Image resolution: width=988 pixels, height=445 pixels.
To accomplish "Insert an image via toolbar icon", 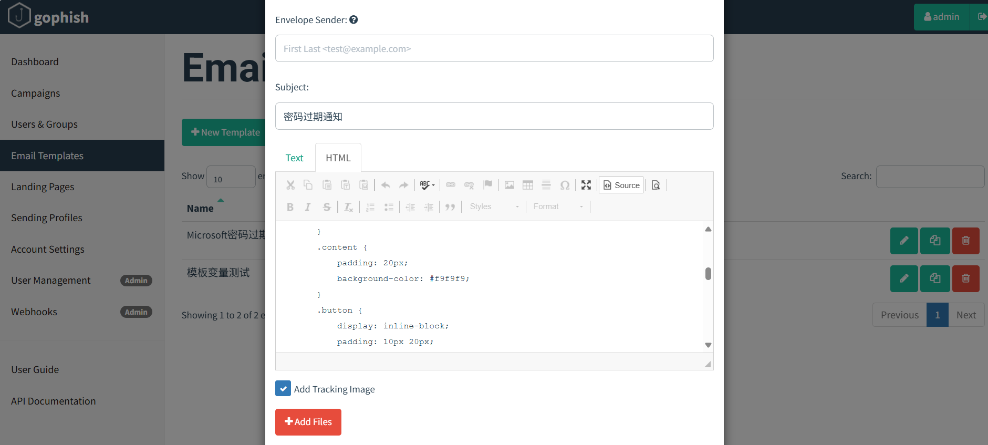I will click(509, 185).
